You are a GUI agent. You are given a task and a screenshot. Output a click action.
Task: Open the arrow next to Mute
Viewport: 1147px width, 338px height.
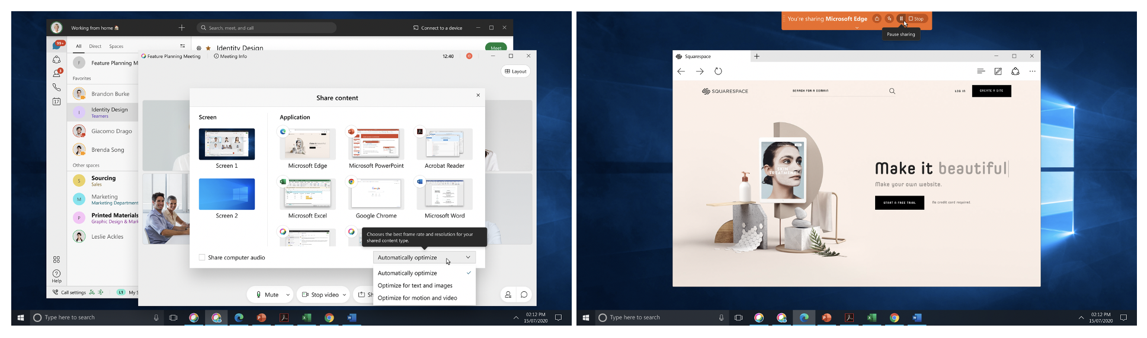coord(288,295)
